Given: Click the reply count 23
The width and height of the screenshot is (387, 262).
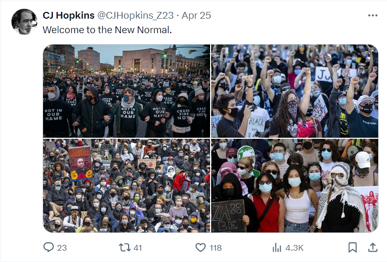Looking at the screenshot, I should coord(62,248).
